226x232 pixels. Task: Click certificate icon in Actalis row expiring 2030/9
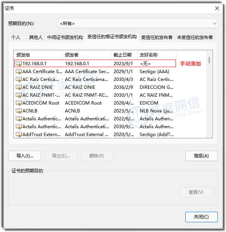[x=19, y=127]
